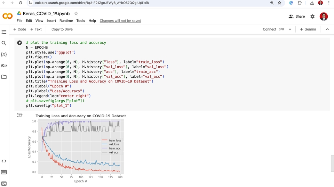This screenshot has height=187, width=334.
Task: Open the table of contents sidebar icon
Action: (x=4, y=32)
